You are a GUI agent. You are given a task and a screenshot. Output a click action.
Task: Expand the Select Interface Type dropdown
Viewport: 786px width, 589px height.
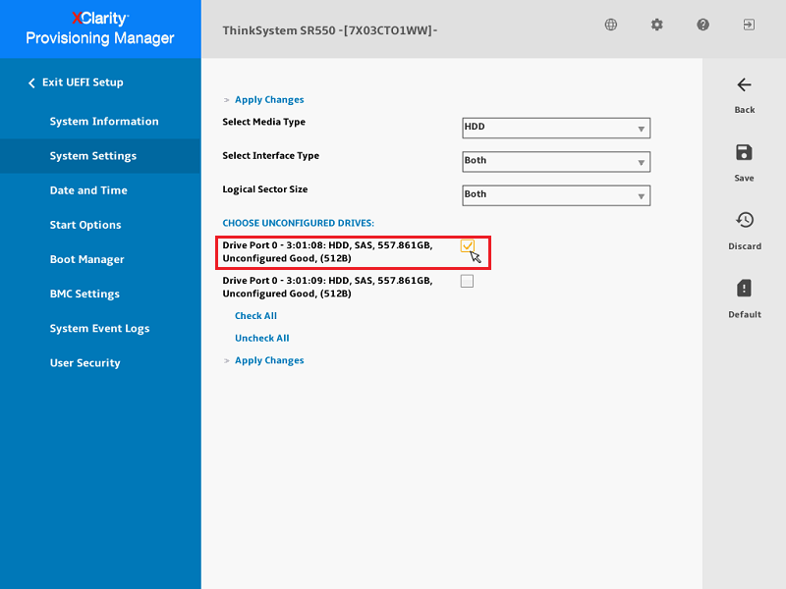point(556,161)
